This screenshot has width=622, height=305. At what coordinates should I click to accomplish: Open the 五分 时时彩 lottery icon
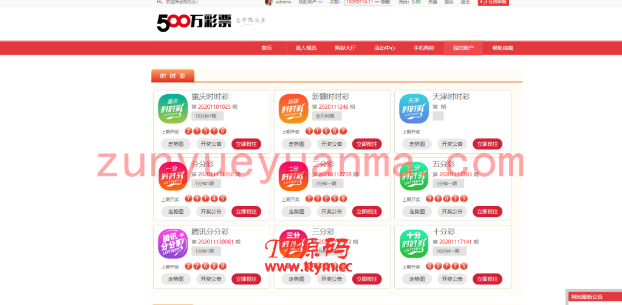(x=414, y=176)
